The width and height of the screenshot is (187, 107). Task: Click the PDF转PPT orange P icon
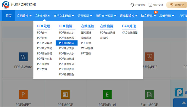[23, 94]
